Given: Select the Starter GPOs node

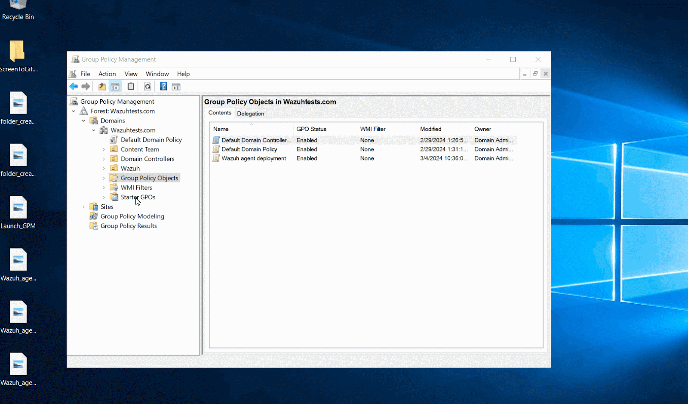Looking at the screenshot, I should tap(138, 197).
